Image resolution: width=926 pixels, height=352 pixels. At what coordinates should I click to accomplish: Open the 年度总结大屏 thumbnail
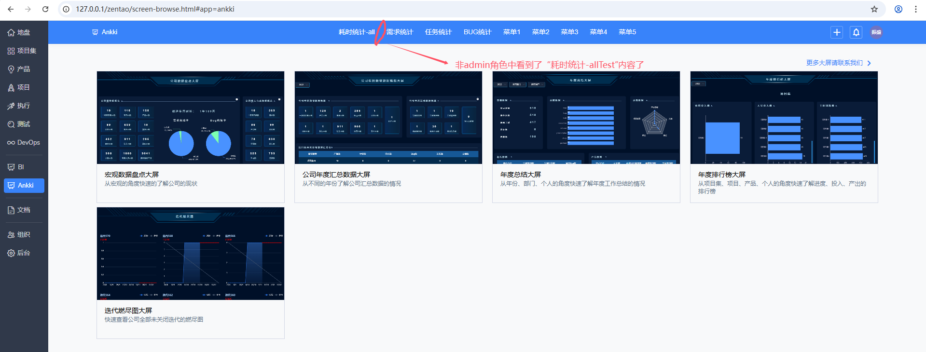pos(586,118)
